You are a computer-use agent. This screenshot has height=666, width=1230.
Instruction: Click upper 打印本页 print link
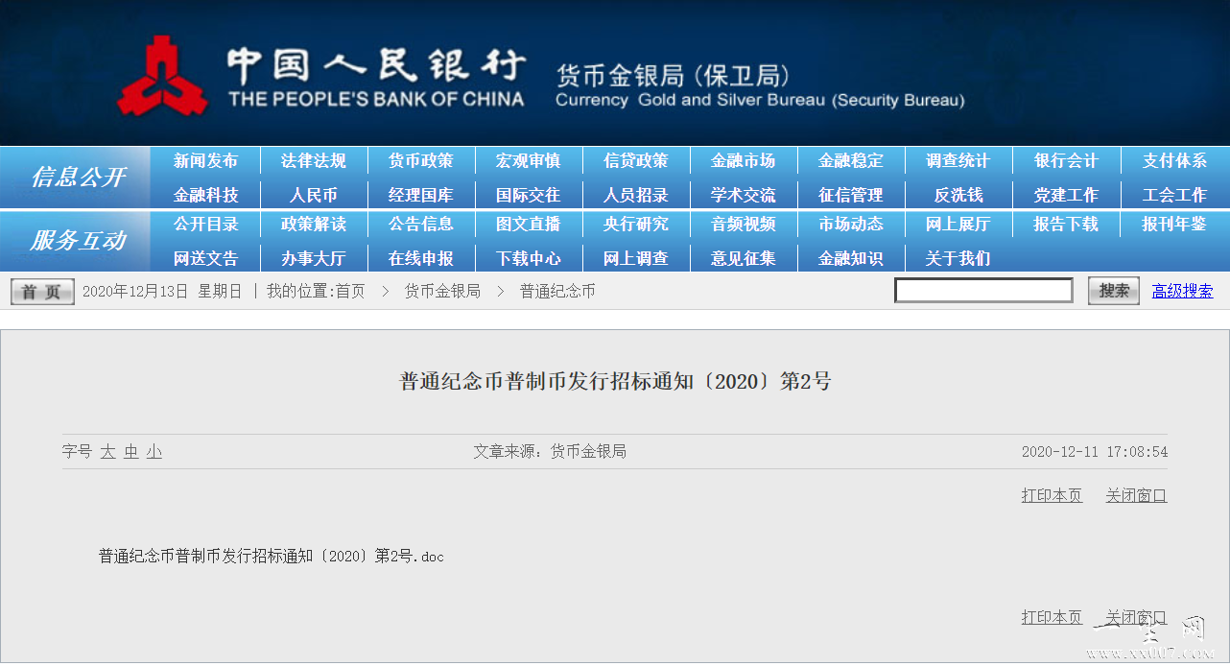point(1052,495)
